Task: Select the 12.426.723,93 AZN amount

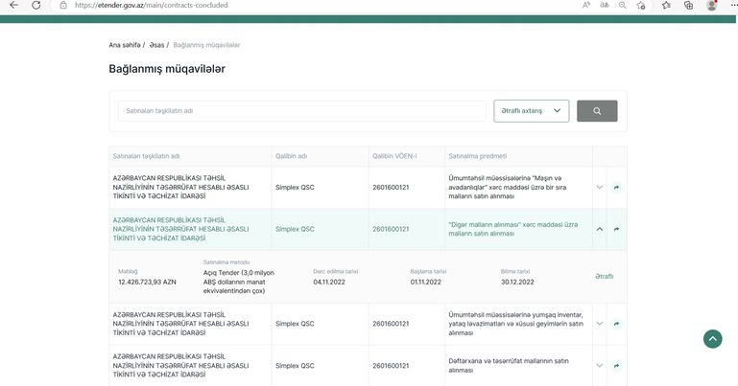Action: coord(148,282)
